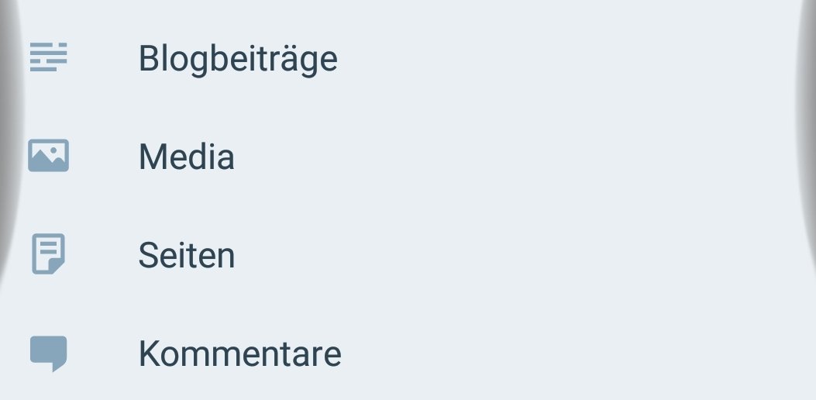Open Blogbeiträge from the menu
The width and height of the screenshot is (816, 400).
pos(237,59)
